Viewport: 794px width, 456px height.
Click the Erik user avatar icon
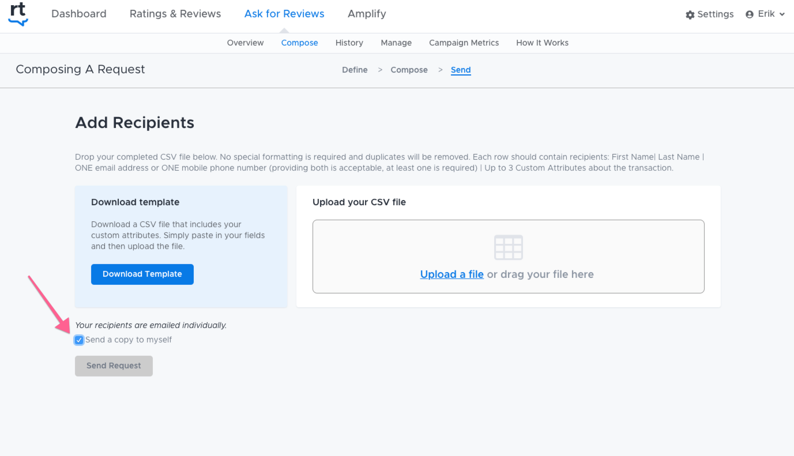(750, 14)
